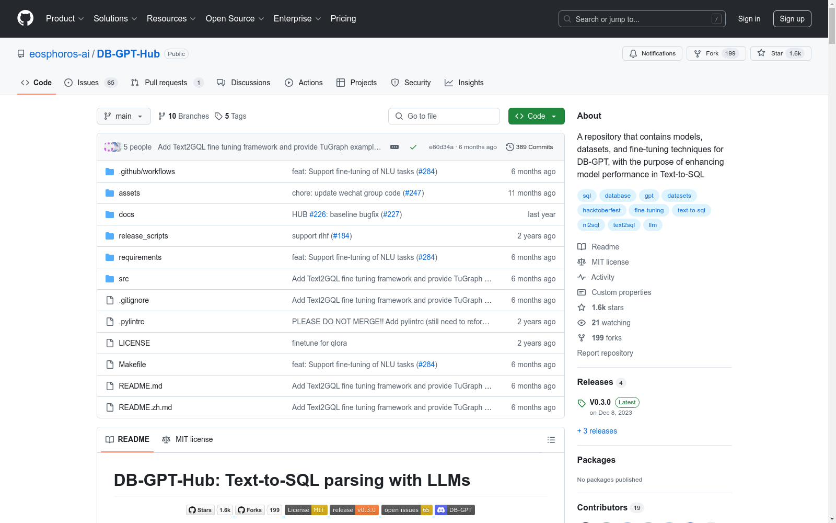Open the Product menu
This screenshot has width=836, height=523.
(65, 19)
